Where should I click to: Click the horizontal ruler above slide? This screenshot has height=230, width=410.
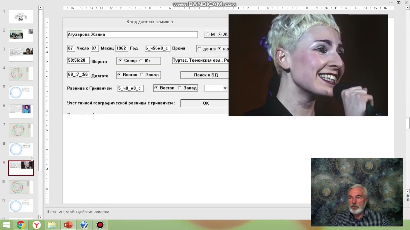coord(229,8)
